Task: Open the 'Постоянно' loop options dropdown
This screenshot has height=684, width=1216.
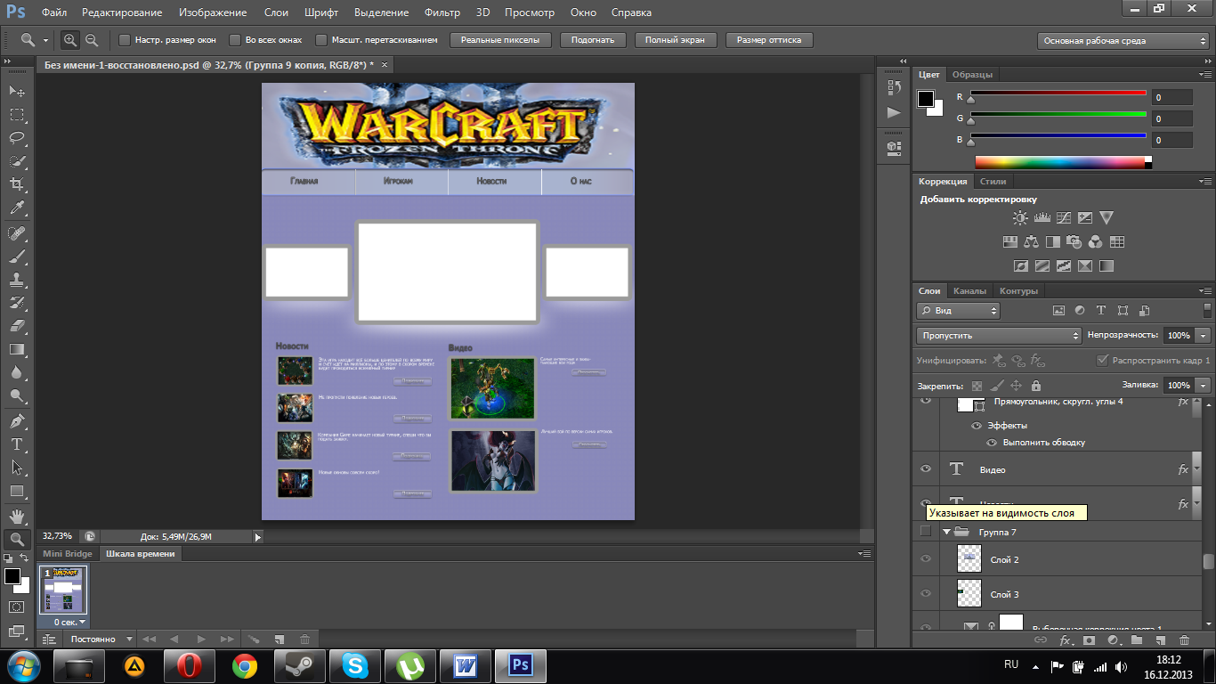Action: (x=101, y=639)
